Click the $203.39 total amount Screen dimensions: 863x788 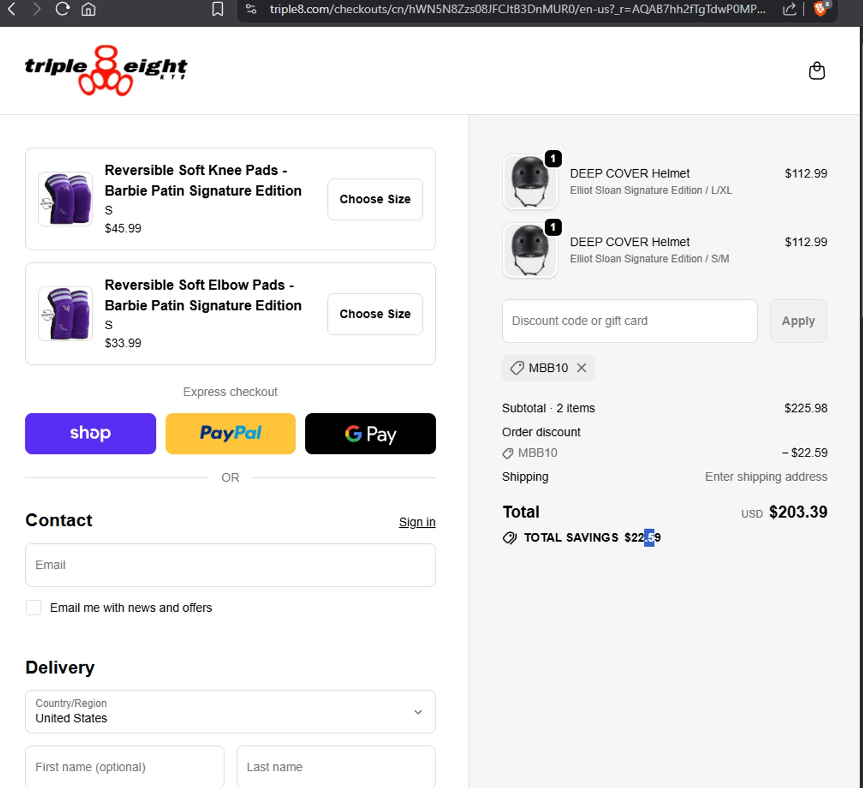point(798,512)
